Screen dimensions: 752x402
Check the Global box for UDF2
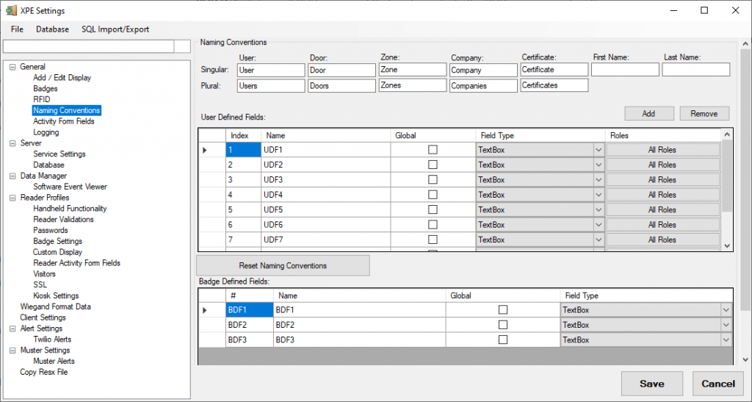tap(433, 165)
